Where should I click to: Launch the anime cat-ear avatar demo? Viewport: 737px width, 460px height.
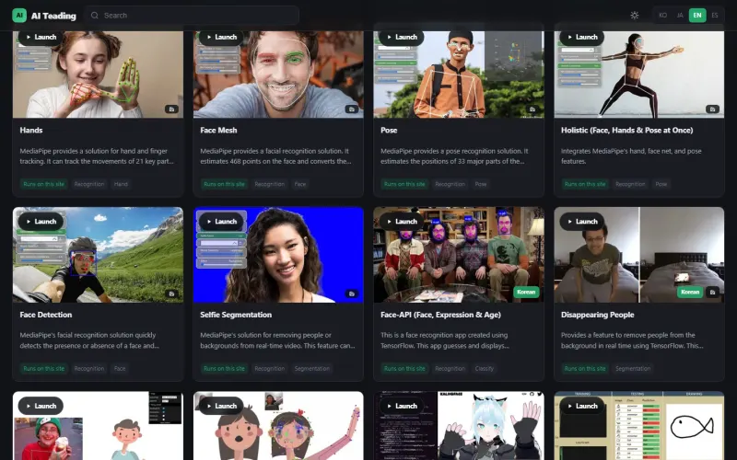point(402,406)
